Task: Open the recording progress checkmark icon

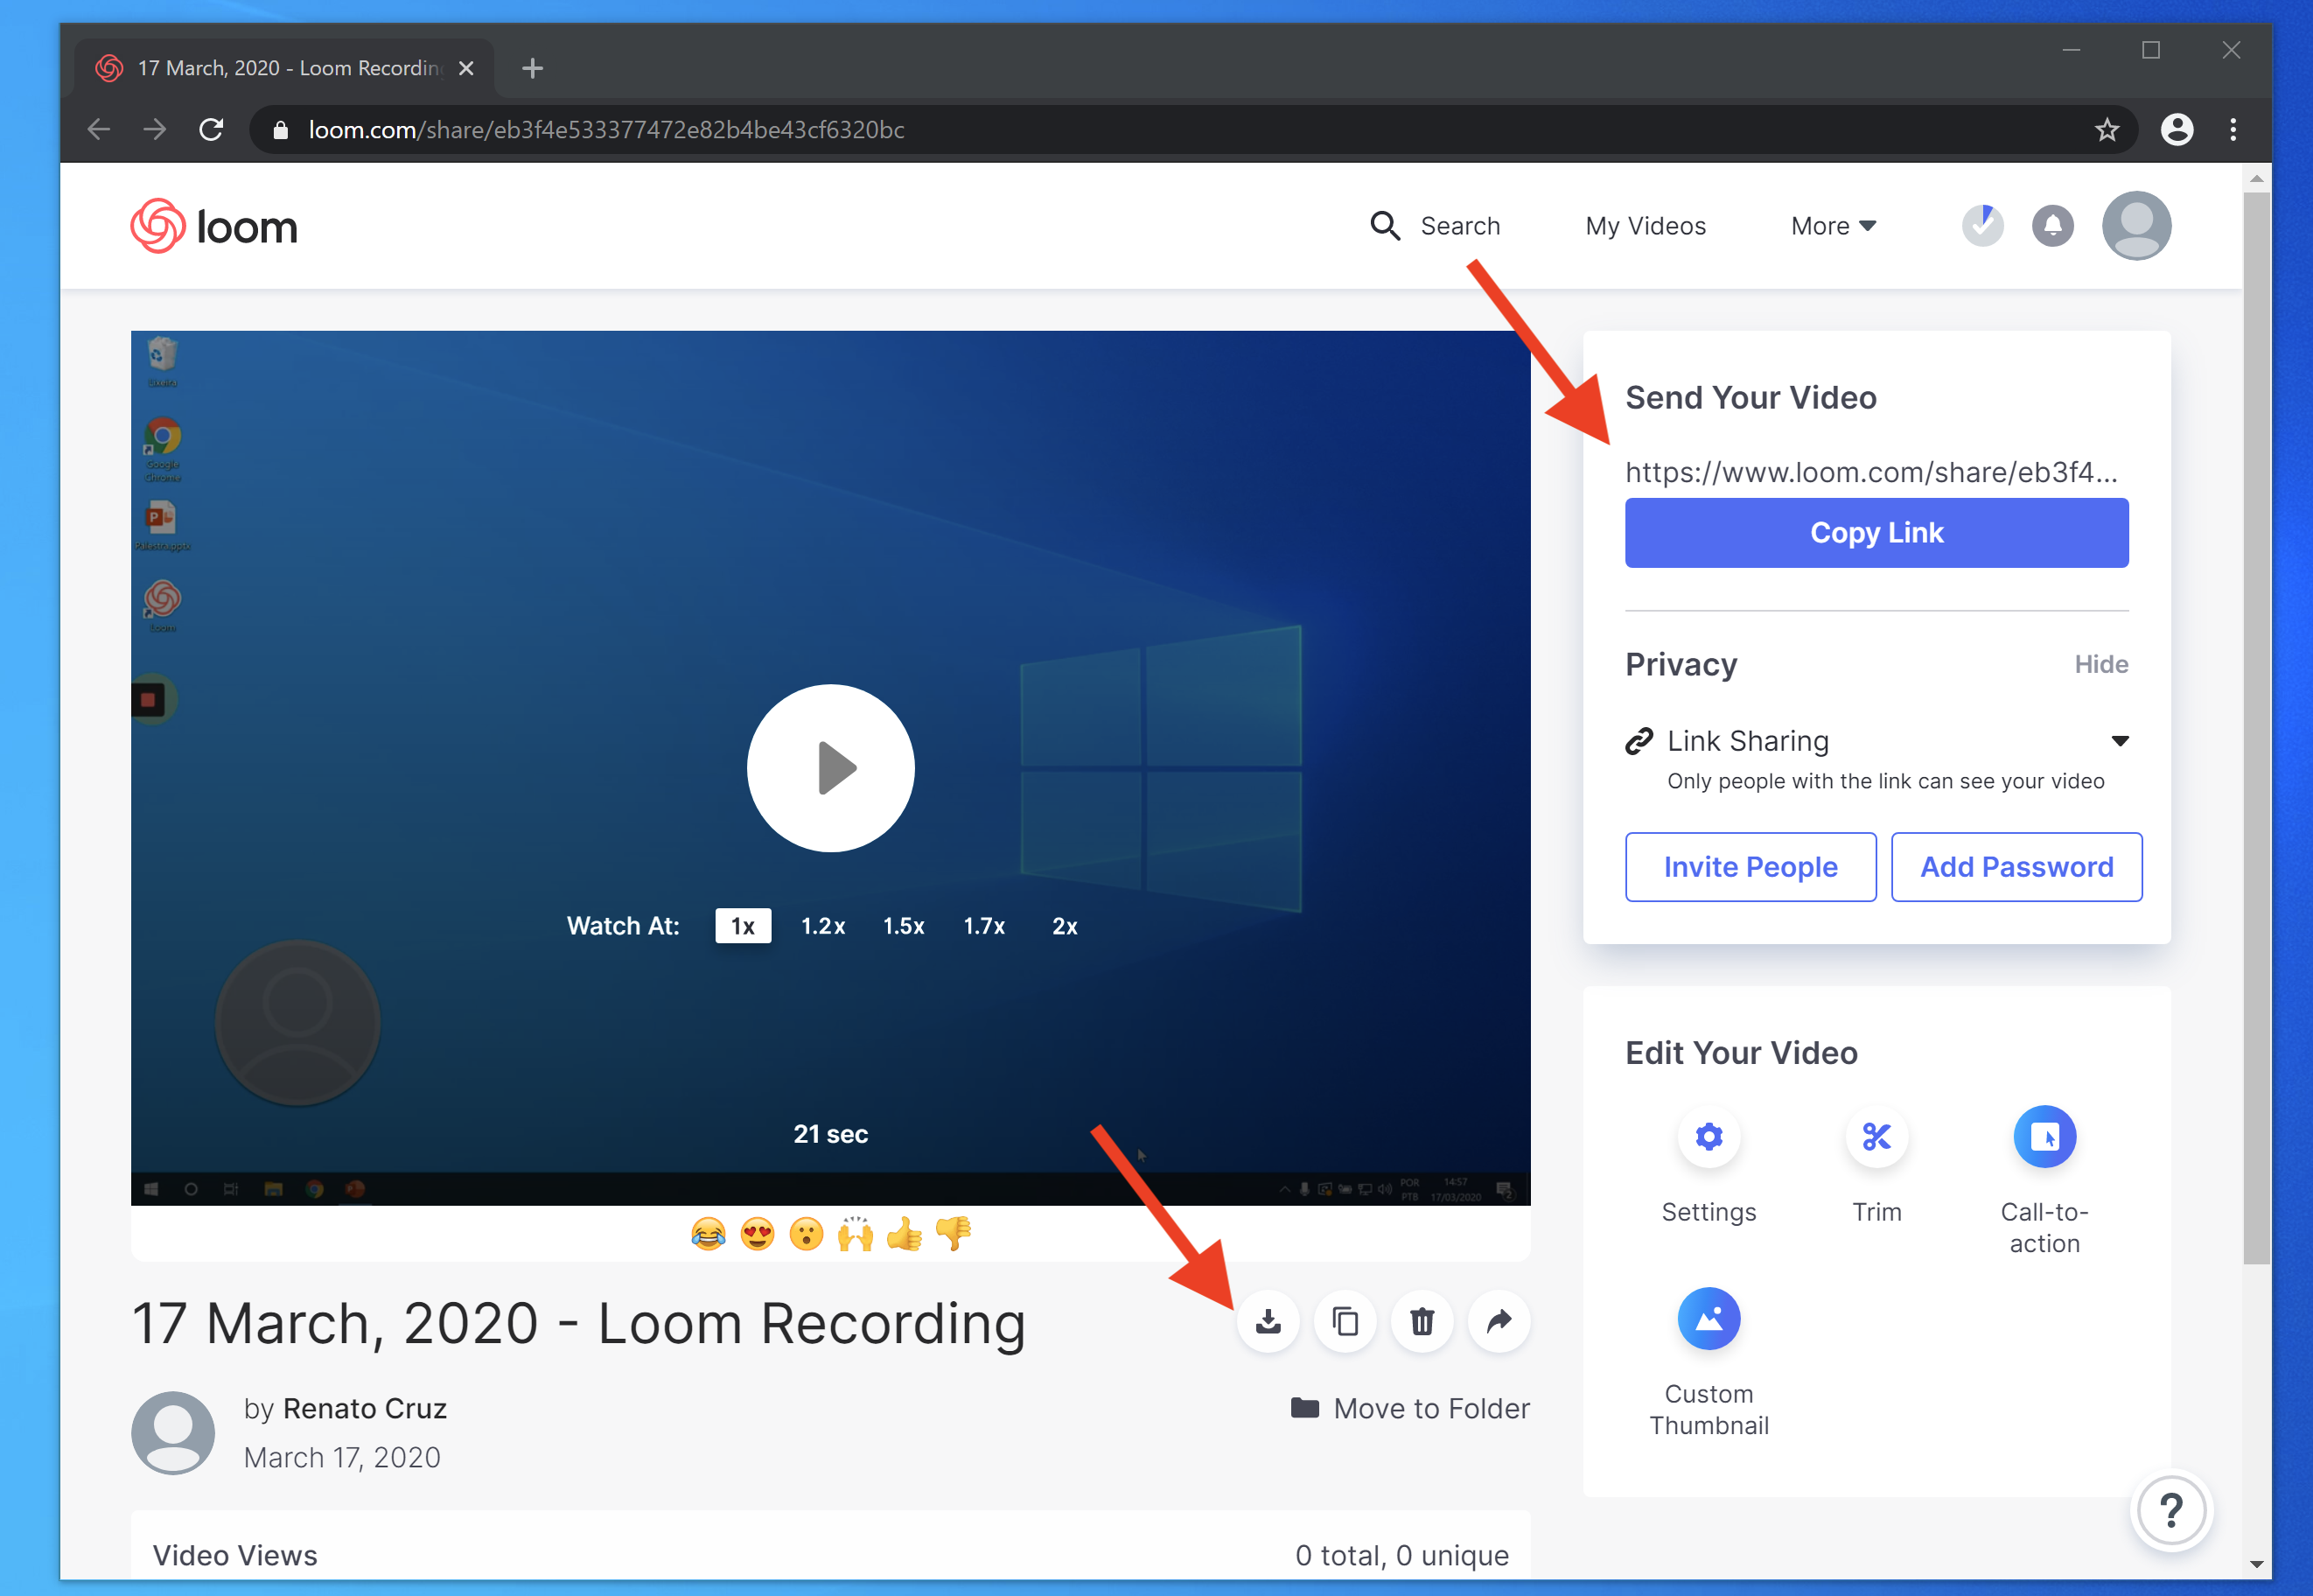Action: pyautogui.click(x=1983, y=225)
